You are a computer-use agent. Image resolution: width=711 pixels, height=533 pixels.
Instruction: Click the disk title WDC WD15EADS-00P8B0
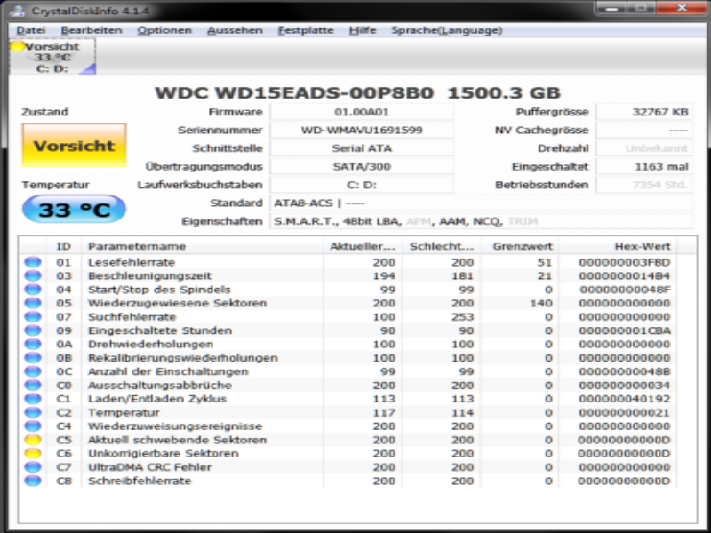(294, 93)
